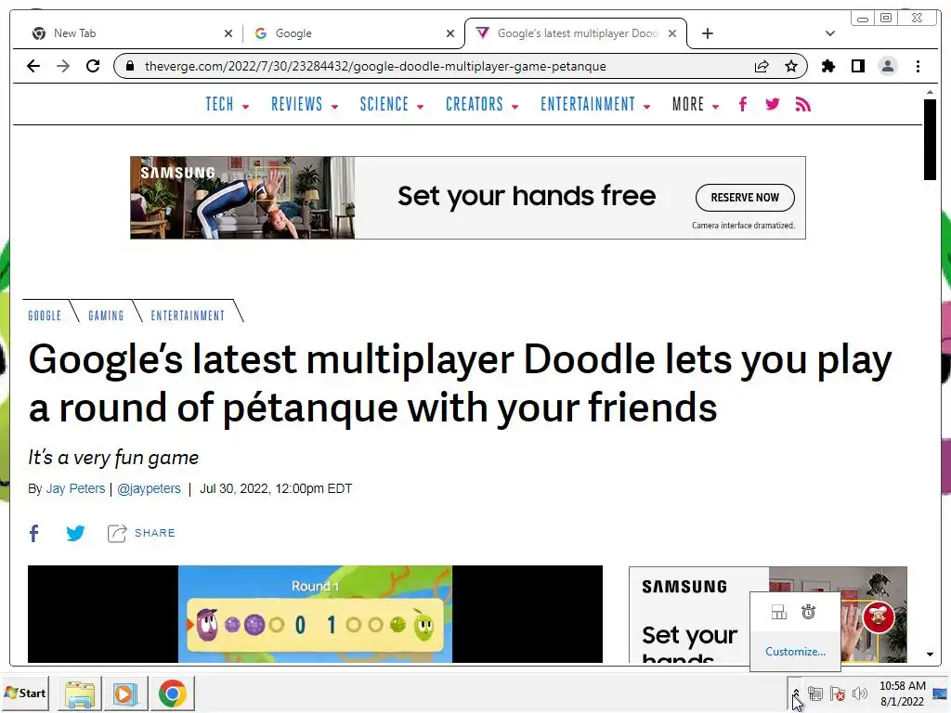Open the @jaypeters Twitter handle link
The image size is (951, 713).
[x=149, y=488]
